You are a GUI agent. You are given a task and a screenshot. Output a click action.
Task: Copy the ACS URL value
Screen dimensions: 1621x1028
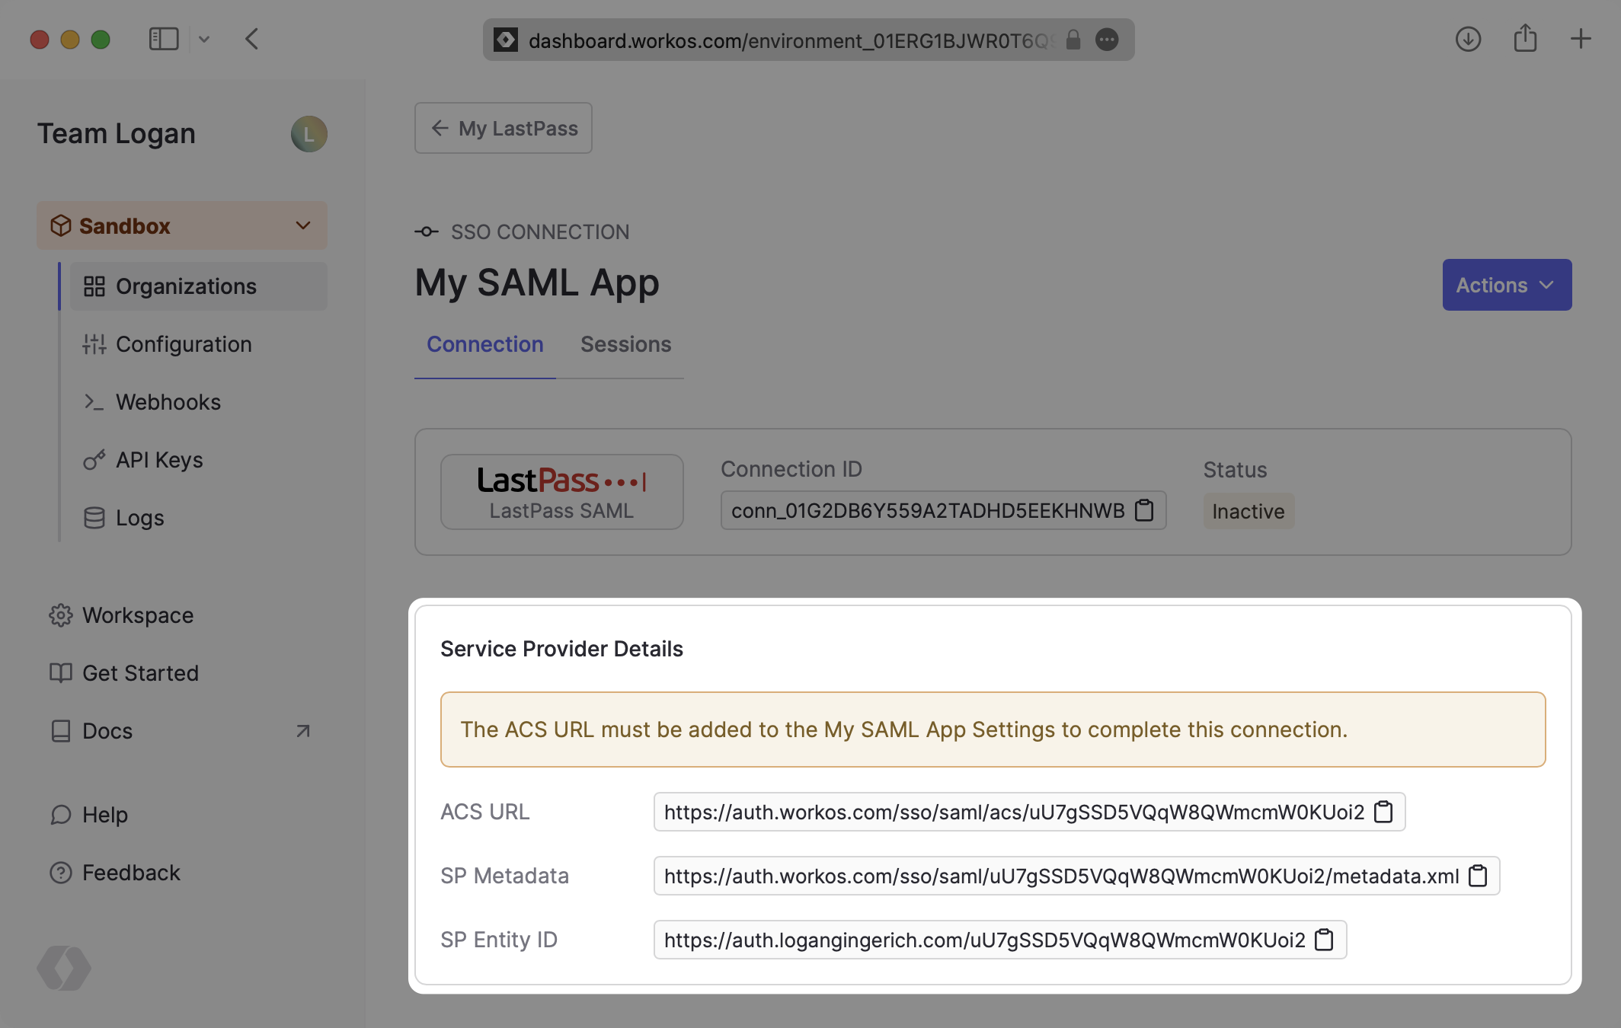click(x=1383, y=812)
